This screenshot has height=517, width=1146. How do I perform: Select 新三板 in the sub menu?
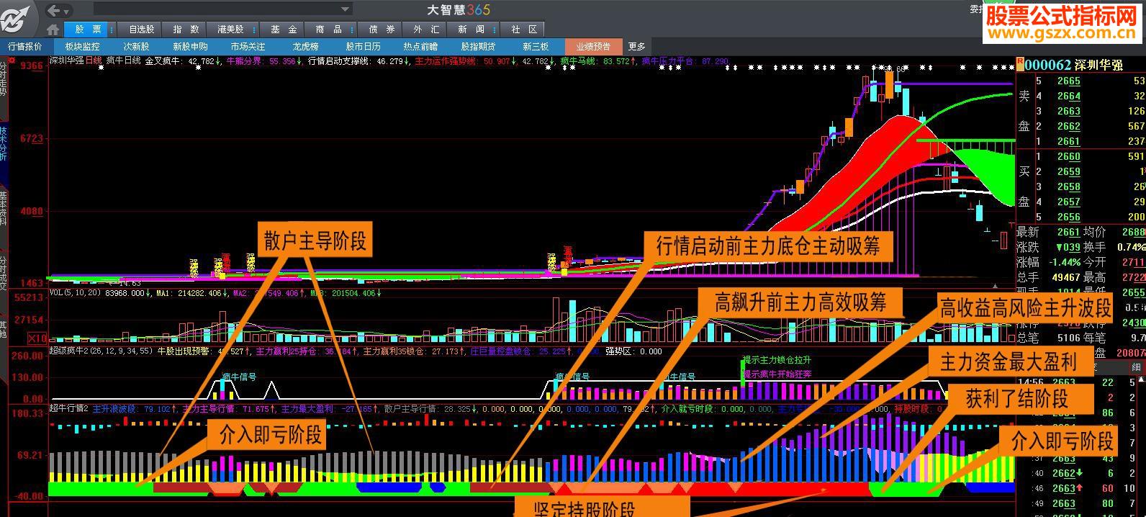[x=536, y=47]
